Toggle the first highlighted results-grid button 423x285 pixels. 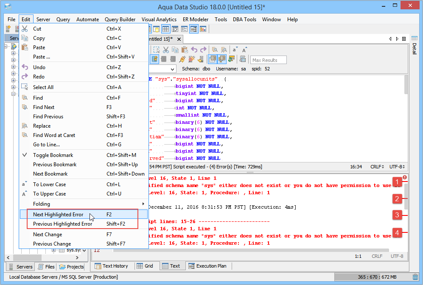[213, 59]
